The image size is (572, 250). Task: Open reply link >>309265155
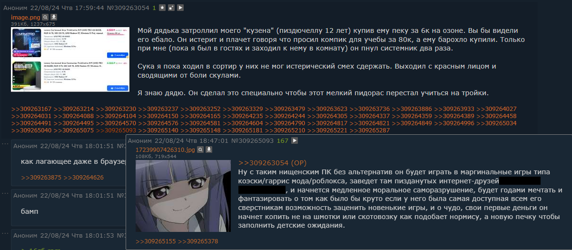(155, 241)
